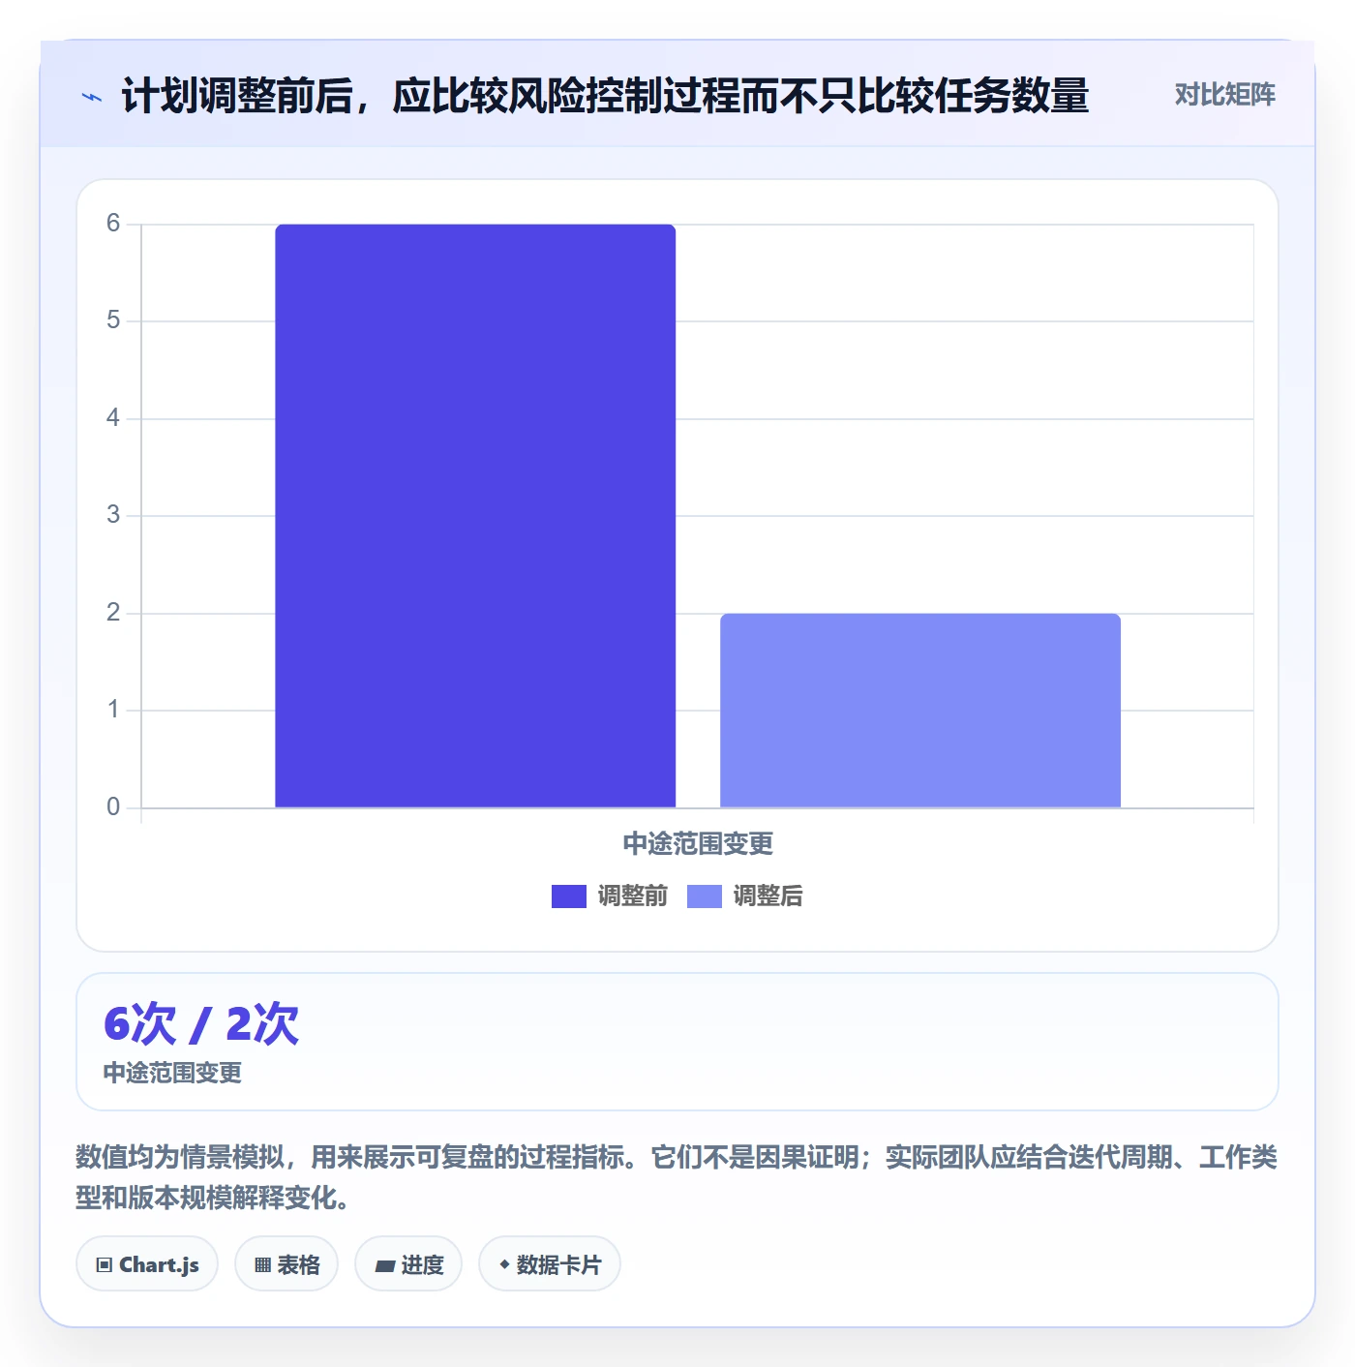1355x1367 pixels.
Task: Click the bar icon on 进度 tag
Action: 385,1265
